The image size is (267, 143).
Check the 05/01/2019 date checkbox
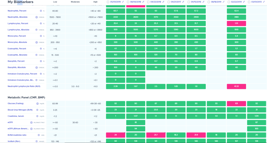pos(108,2)
